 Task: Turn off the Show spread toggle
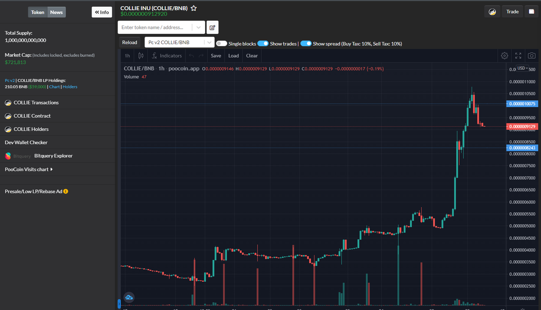tap(306, 44)
